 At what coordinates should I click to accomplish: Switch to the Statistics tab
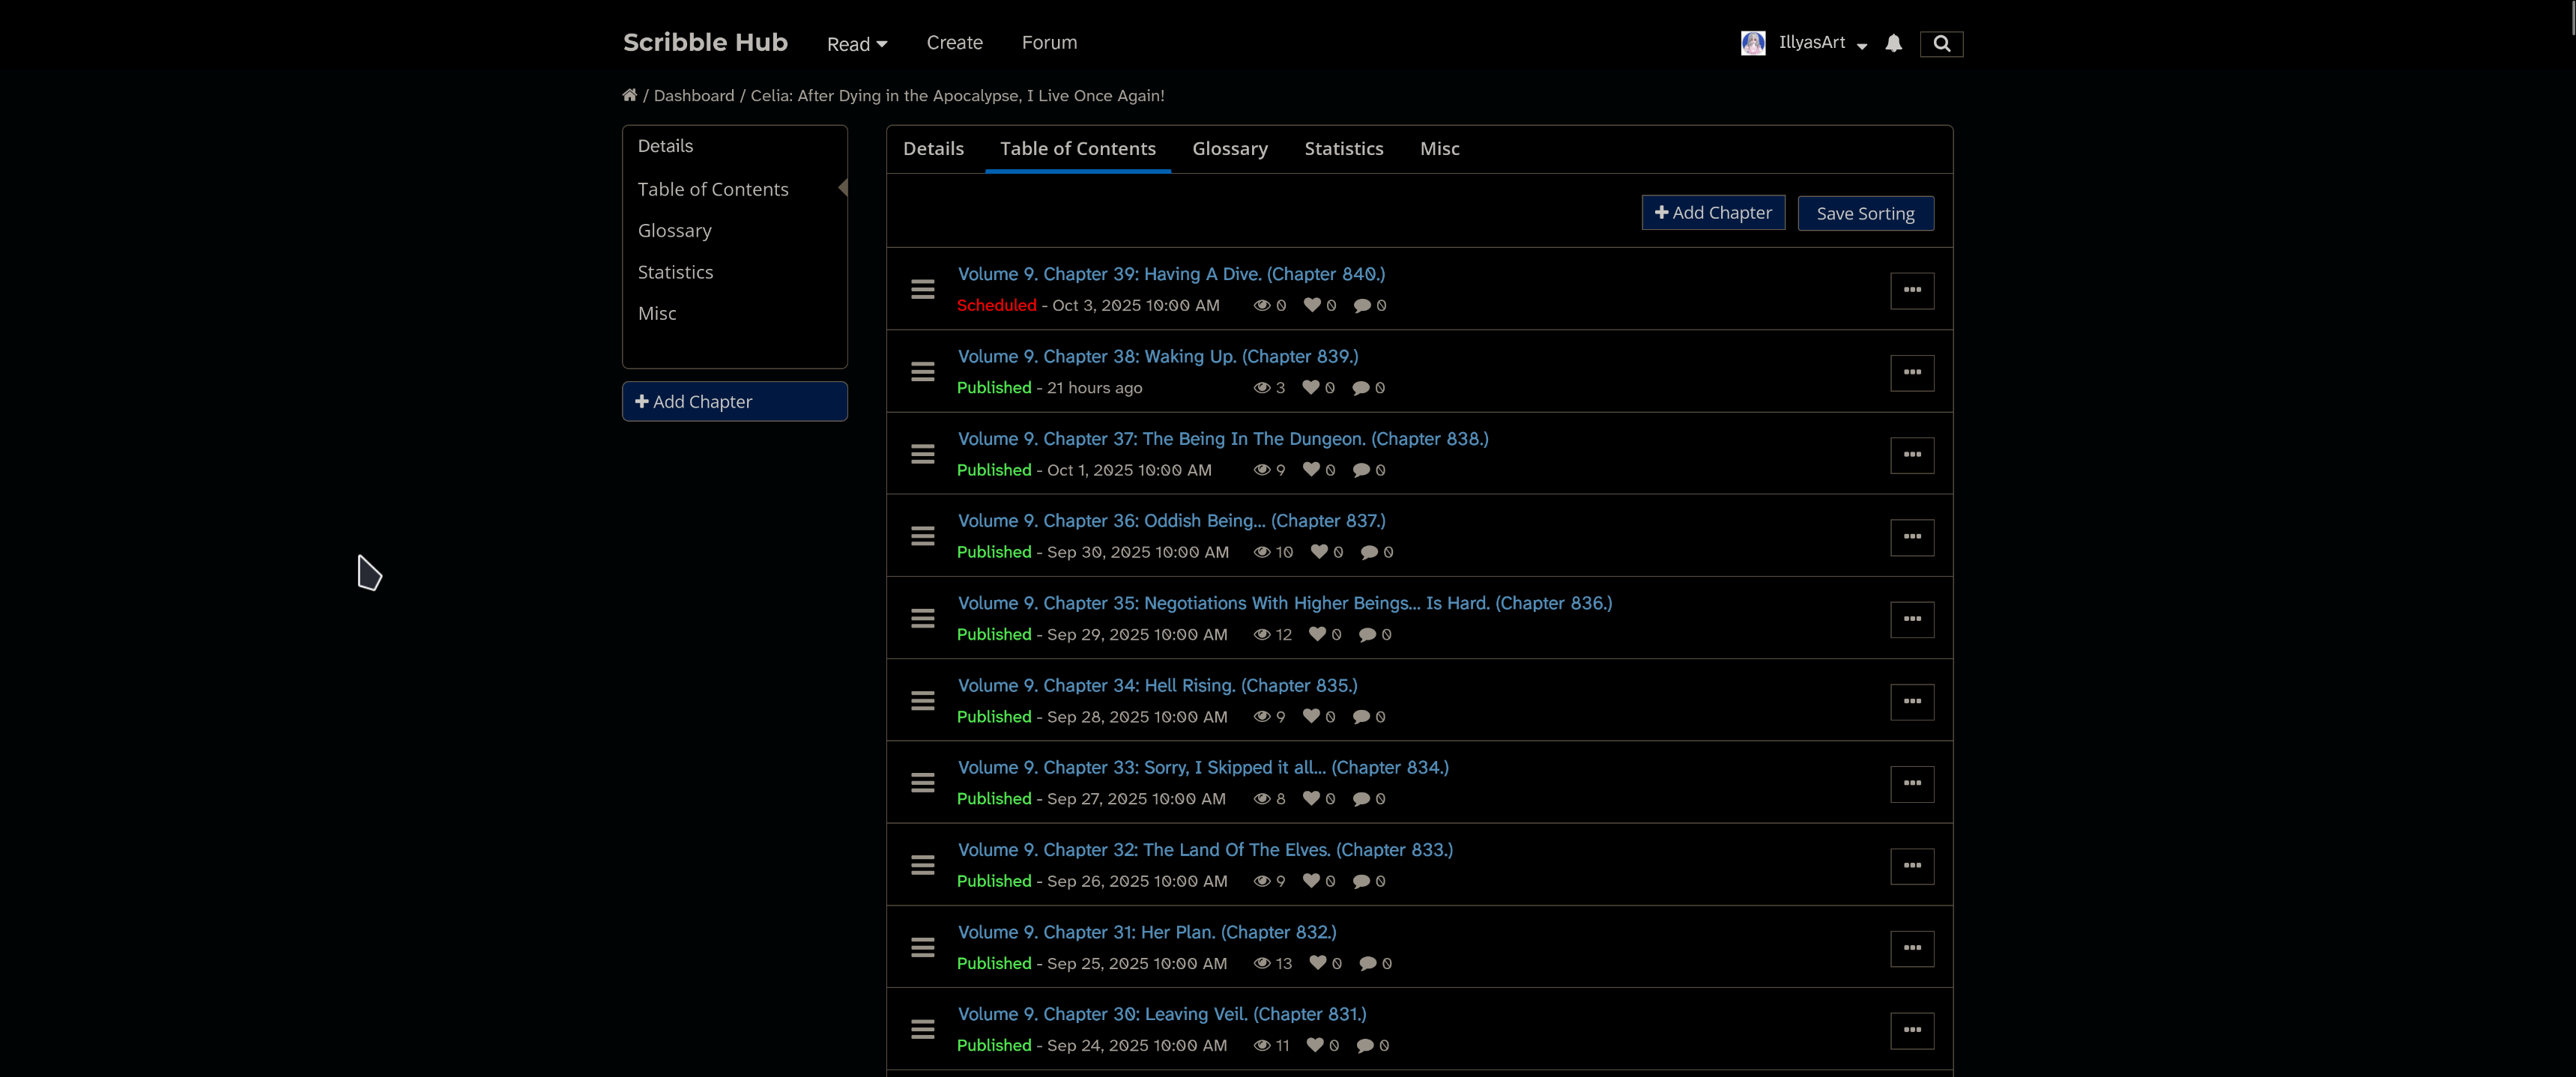click(x=1343, y=149)
